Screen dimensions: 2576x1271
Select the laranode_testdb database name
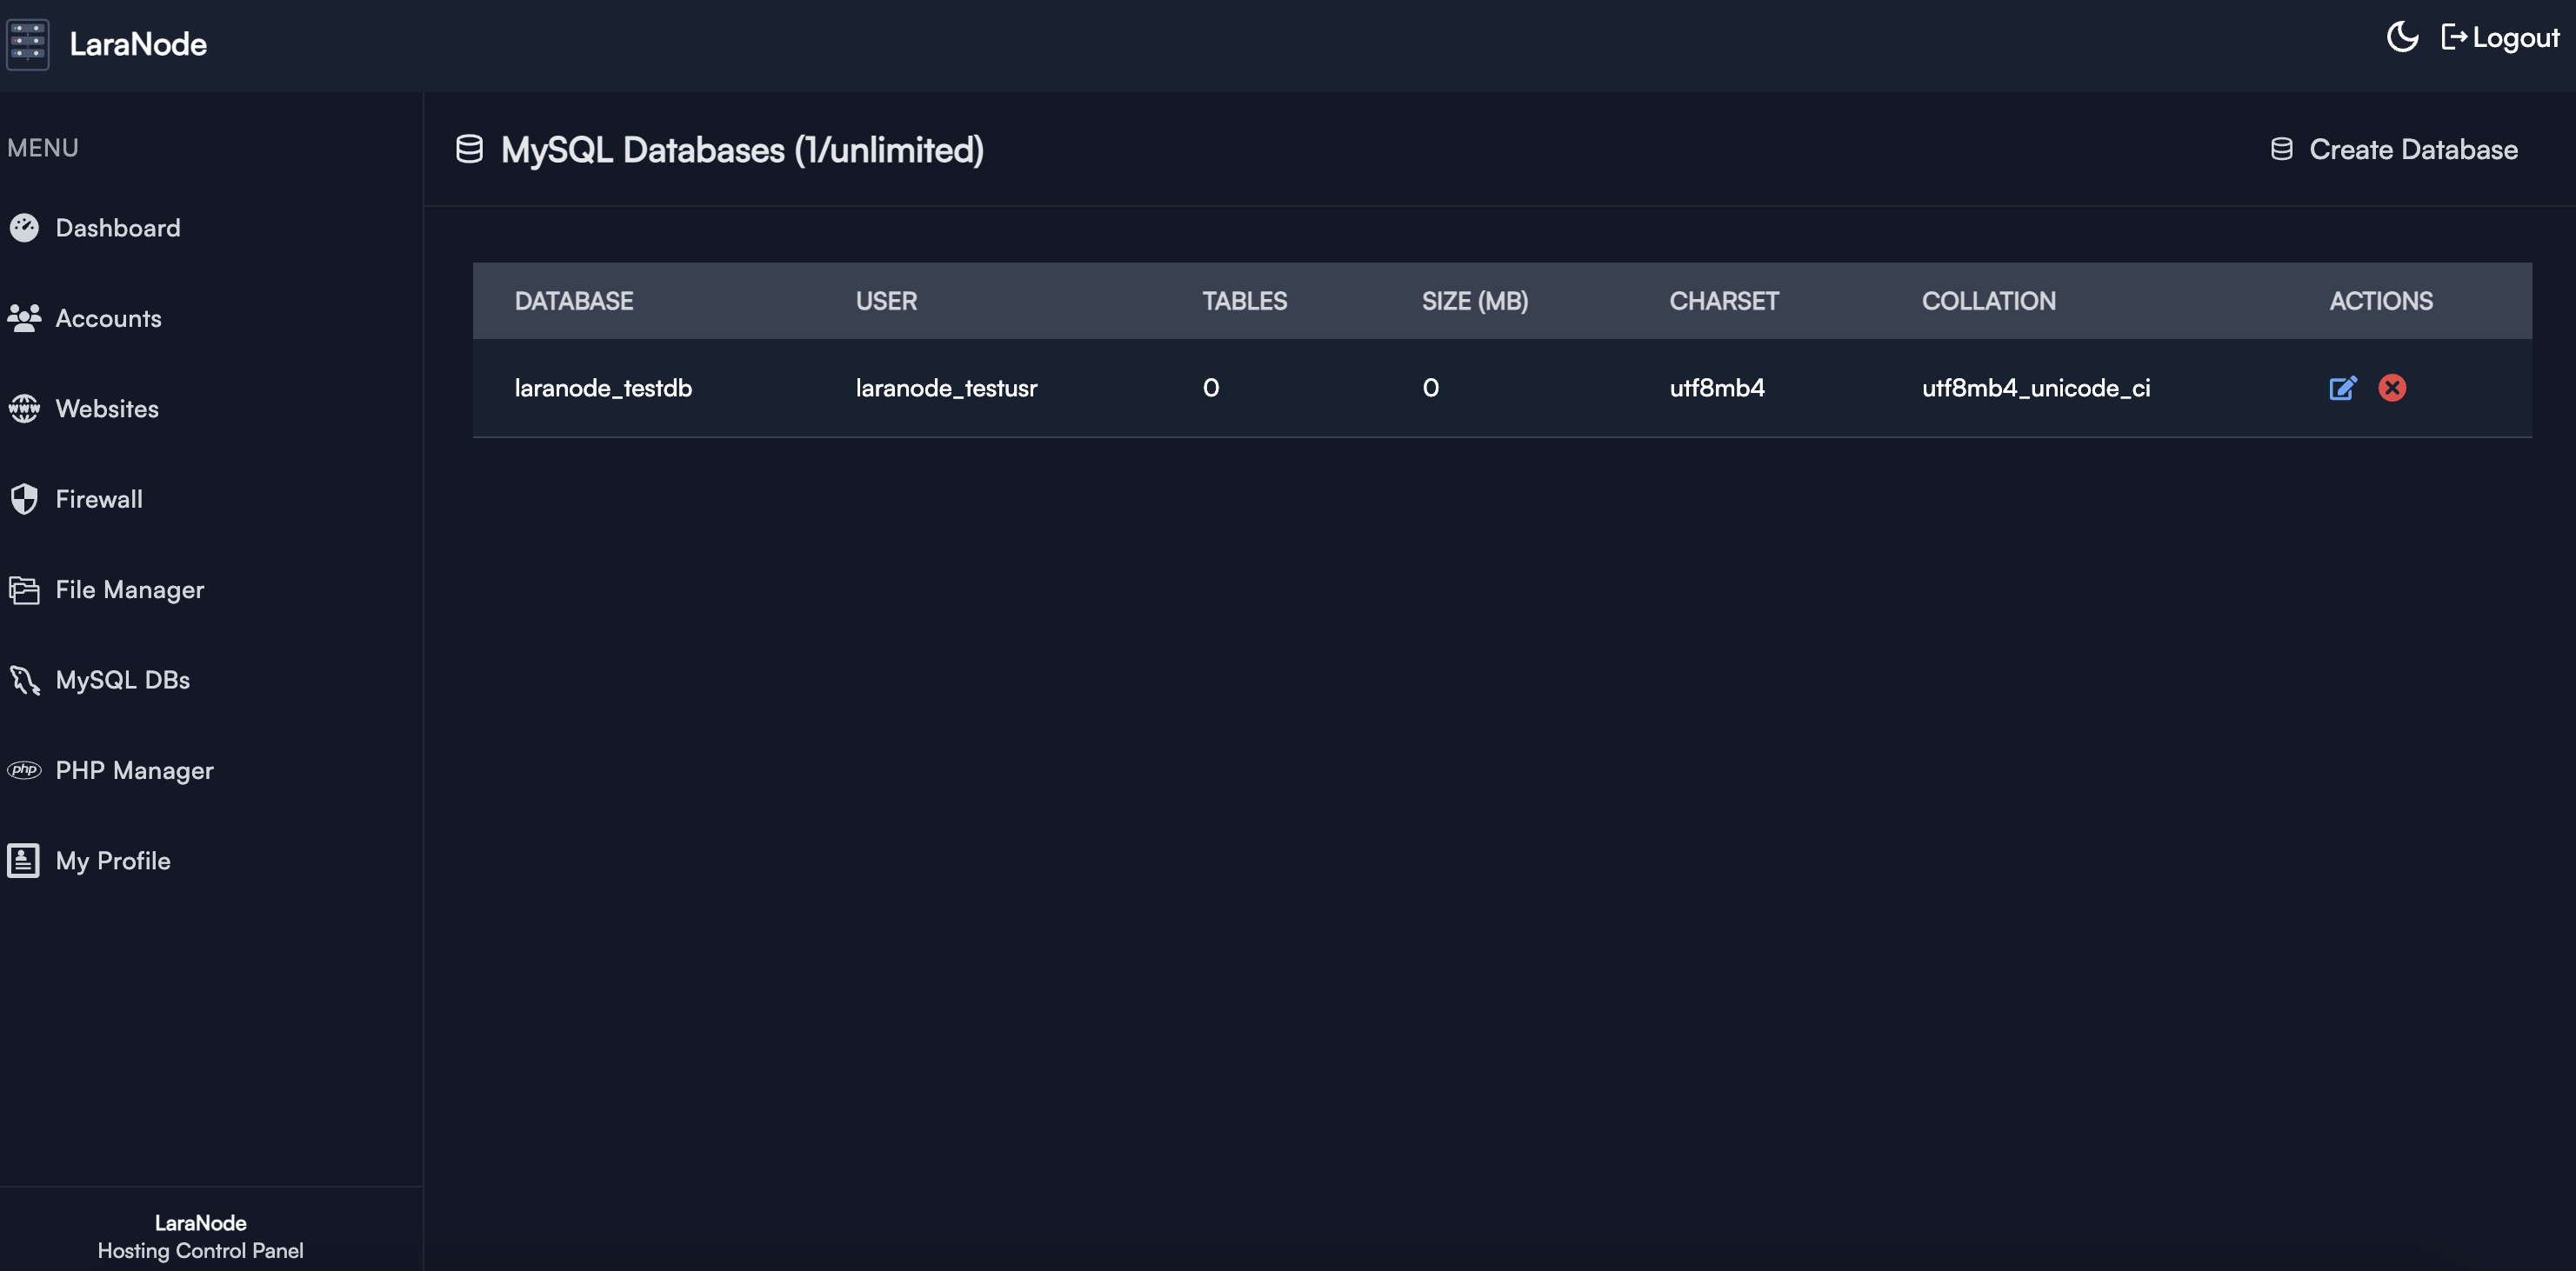pos(602,388)
